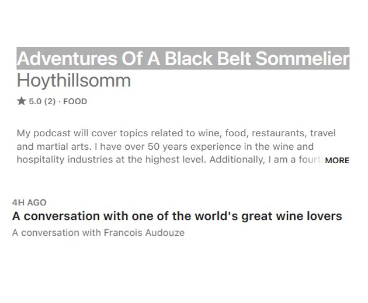368x303 pixels.
Task: Click the highlighted podcast title
Action: [x=183, y=58]
